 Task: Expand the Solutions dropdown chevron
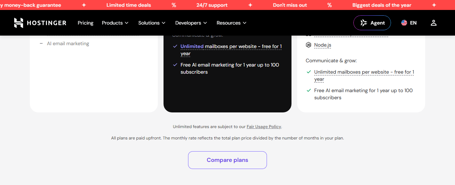[x=164, y=23]
